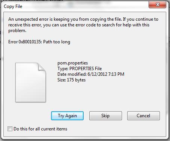Click the empty title bar area right of 'Copy File'
This screenshot has width=170, height=141.
(85, 6)
